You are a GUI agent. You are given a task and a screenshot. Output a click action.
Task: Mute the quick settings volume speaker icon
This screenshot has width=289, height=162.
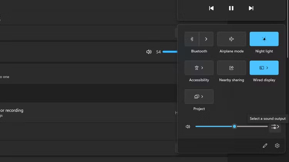188,127
